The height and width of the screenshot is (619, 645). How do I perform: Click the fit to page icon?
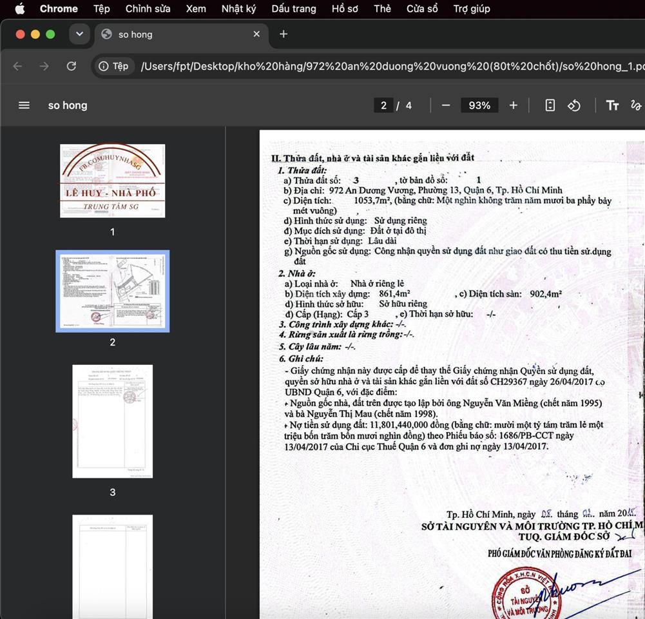[550, 105]
